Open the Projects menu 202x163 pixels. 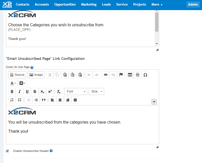(x=139, y=4)
